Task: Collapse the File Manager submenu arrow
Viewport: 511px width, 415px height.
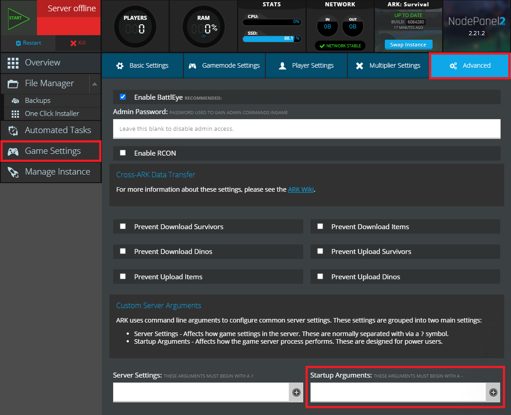Action: coord(95,84)
